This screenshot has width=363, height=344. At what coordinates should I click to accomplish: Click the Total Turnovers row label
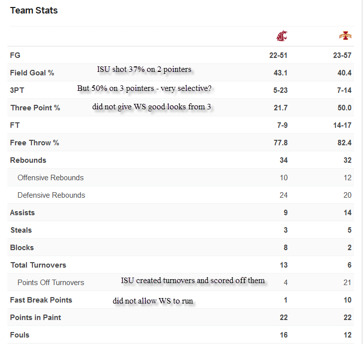pyautogui.click(x=38, y=265)
